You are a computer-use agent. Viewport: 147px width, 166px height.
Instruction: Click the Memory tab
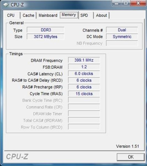pyautogui.click(x=69, y=15)
